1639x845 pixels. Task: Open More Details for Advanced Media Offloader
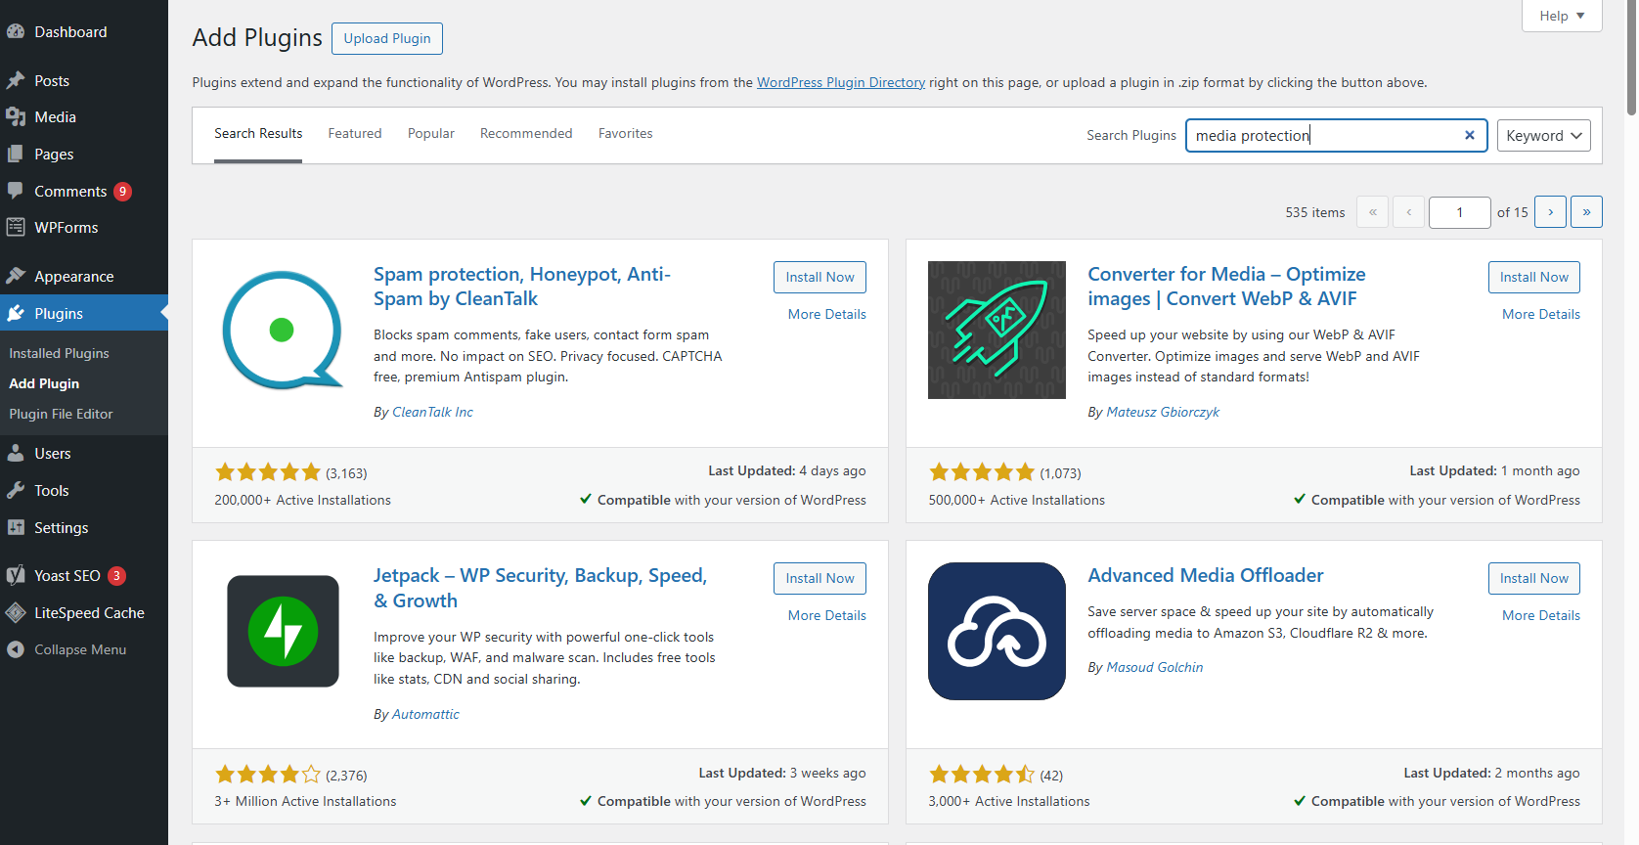tap(1541, 615)
